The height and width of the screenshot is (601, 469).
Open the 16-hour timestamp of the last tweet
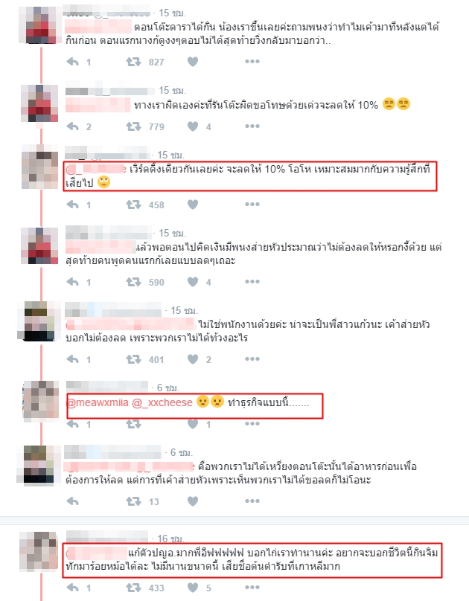[x=171, y=539]
